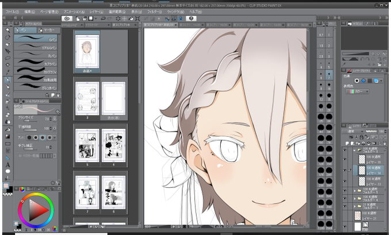Switch to the マーカー sub tool group
Image resolution: width=391 pixels, height=235 pixels.
[x=49, y=30]
